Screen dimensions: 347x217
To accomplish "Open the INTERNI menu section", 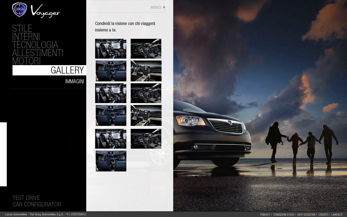I will point(26,37).
